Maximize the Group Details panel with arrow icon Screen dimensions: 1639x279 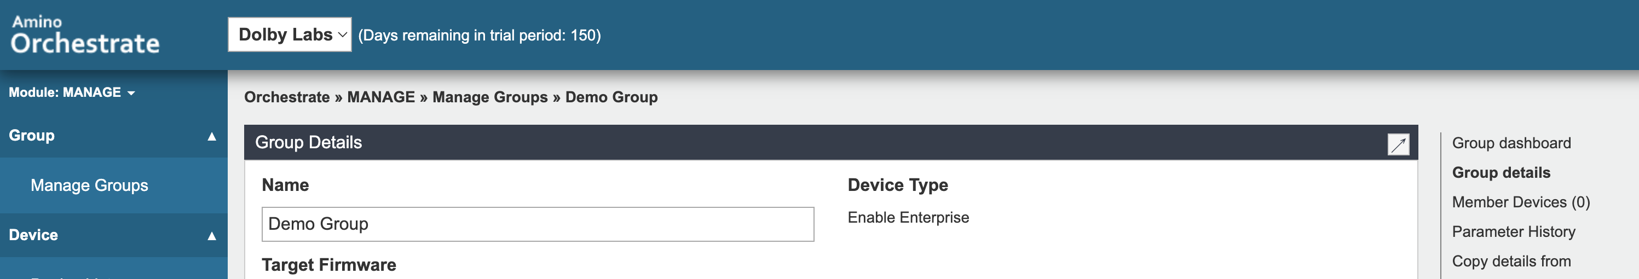point(1398,145)
